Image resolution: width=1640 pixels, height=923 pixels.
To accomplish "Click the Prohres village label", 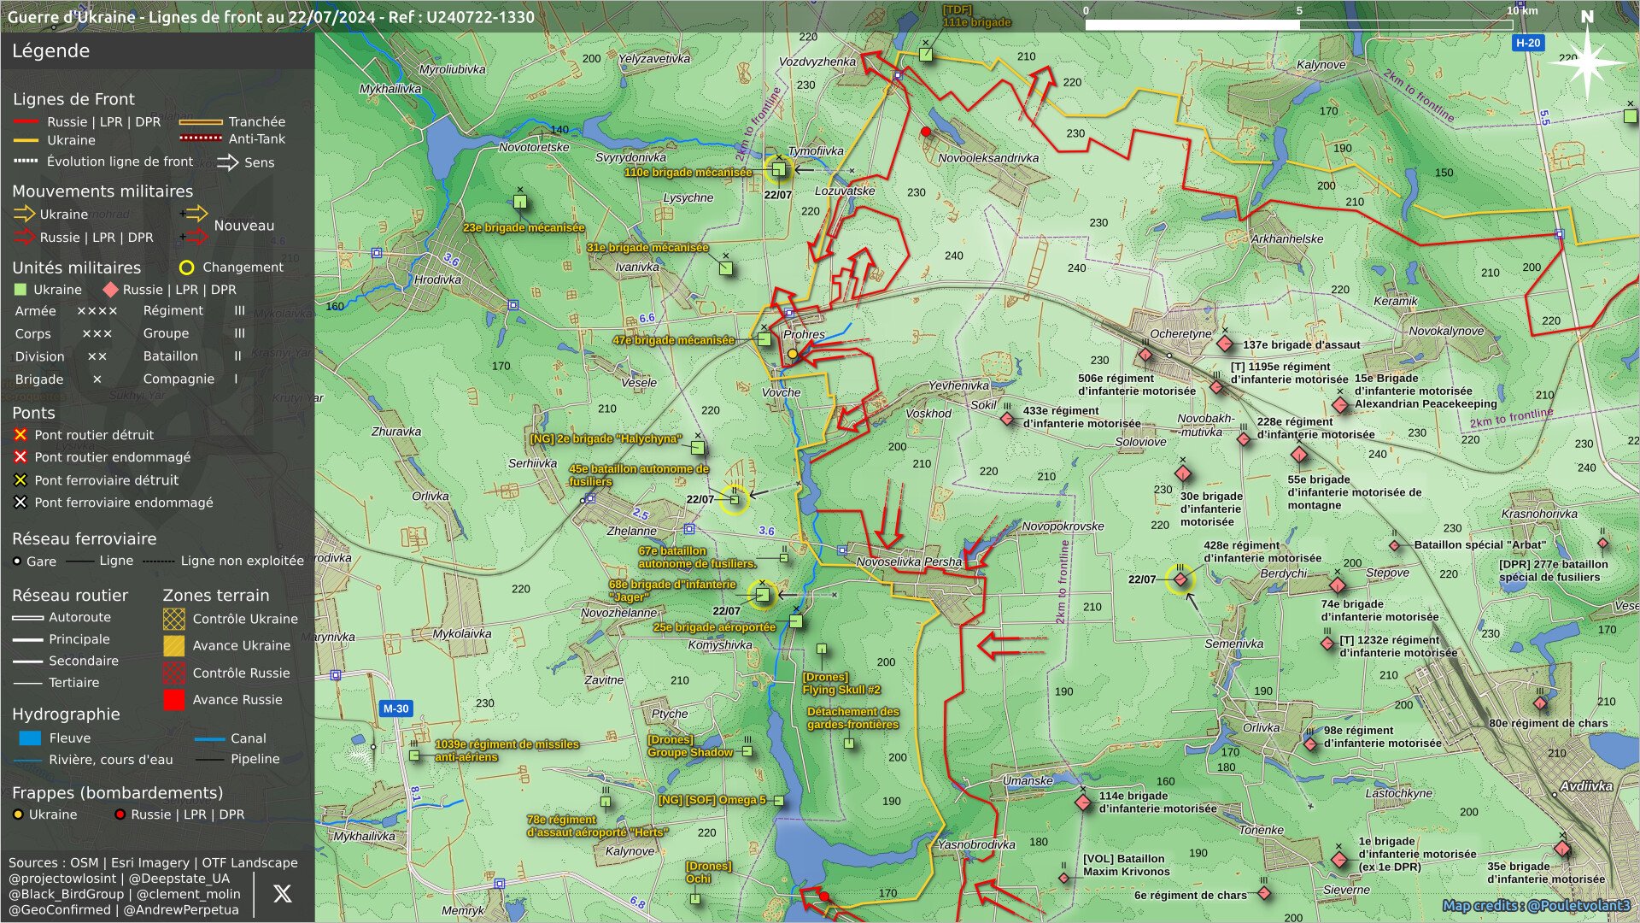I will (804, 335).
